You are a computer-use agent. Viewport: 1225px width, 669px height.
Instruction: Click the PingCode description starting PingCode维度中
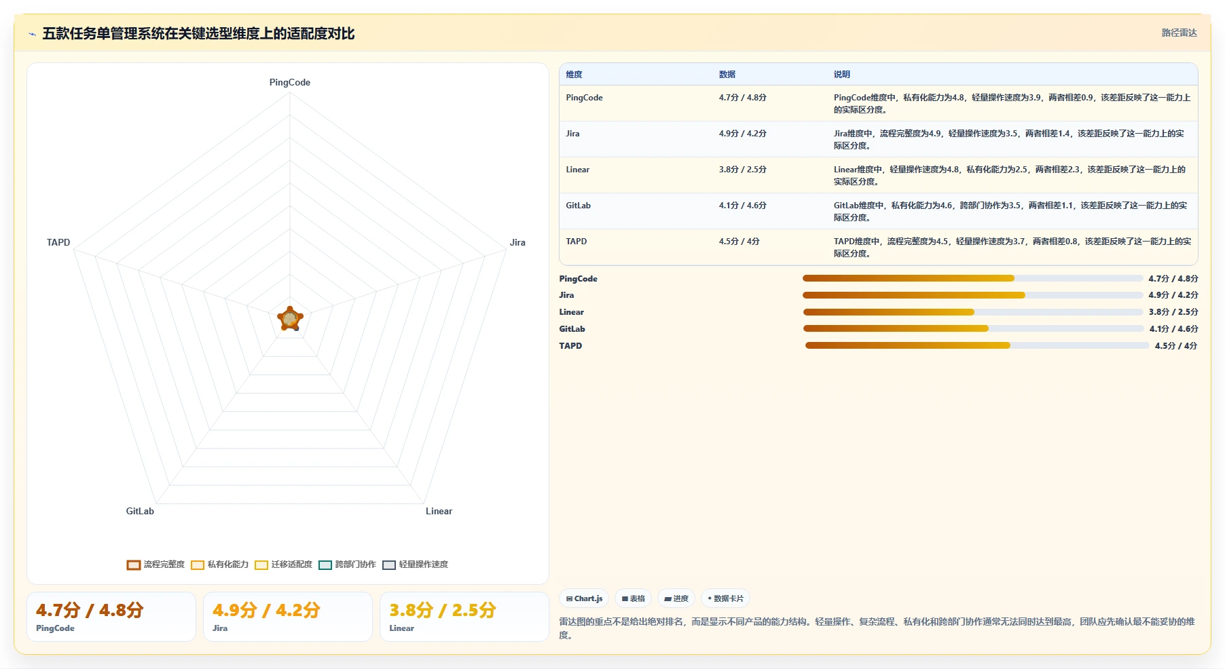pyautogui.click(x=1012, y=104)
